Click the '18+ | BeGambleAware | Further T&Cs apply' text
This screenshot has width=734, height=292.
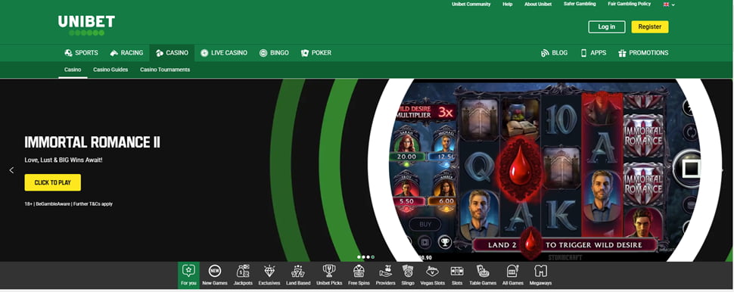tap(68, 204)
